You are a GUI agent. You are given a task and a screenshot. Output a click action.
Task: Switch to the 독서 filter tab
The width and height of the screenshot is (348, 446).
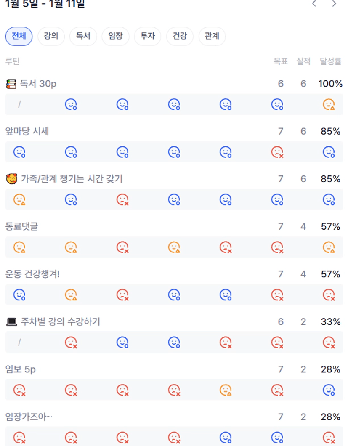pyautogui.click(x=83, y=36)
